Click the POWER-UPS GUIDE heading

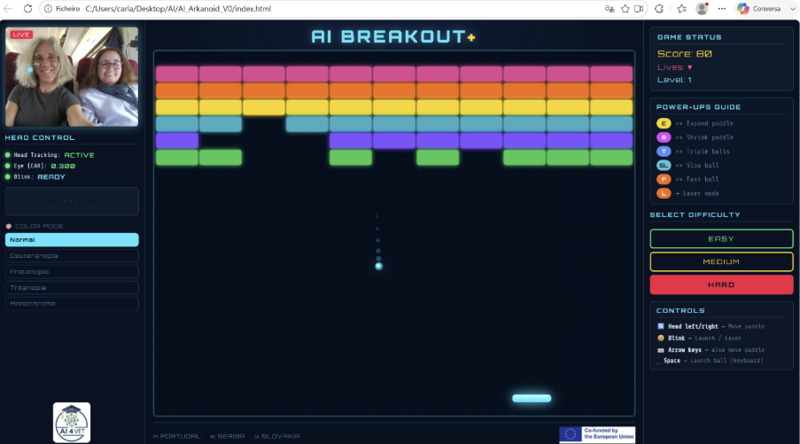(698, 107)
